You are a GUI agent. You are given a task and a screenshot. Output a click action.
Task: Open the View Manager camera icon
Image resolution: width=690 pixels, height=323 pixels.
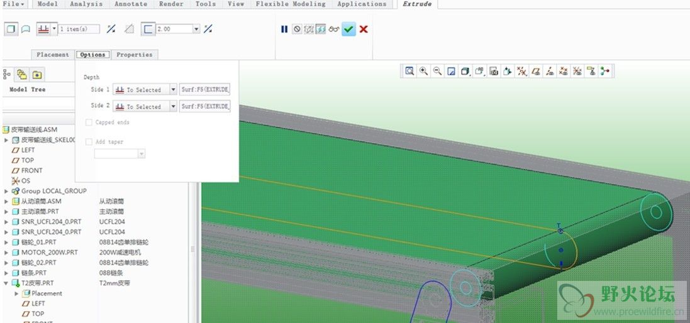tap(494, 71)
